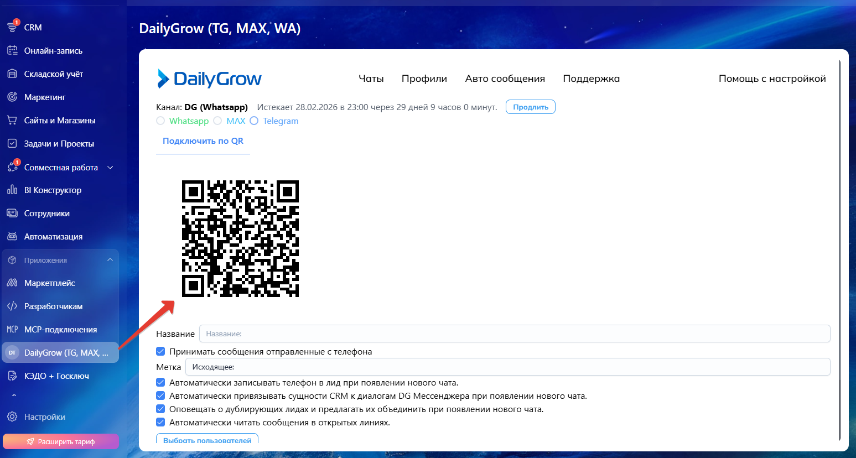Click the DailyGrow logo
The height and width of the screenshot is (458, 856).
[209, 79]
